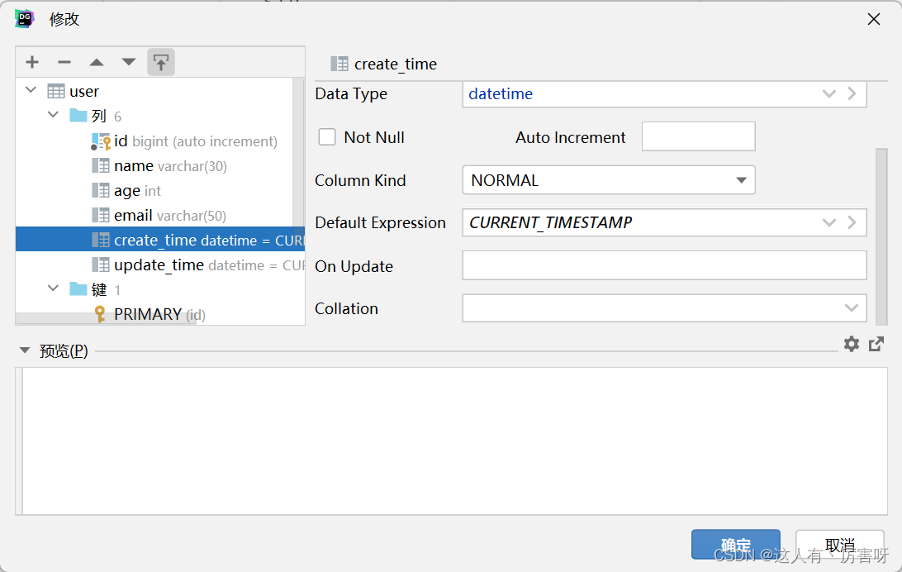This screenshot has width=902, height=572.
Task: Move selected item up with the up arrow
Action: click(x=97, y=62)
